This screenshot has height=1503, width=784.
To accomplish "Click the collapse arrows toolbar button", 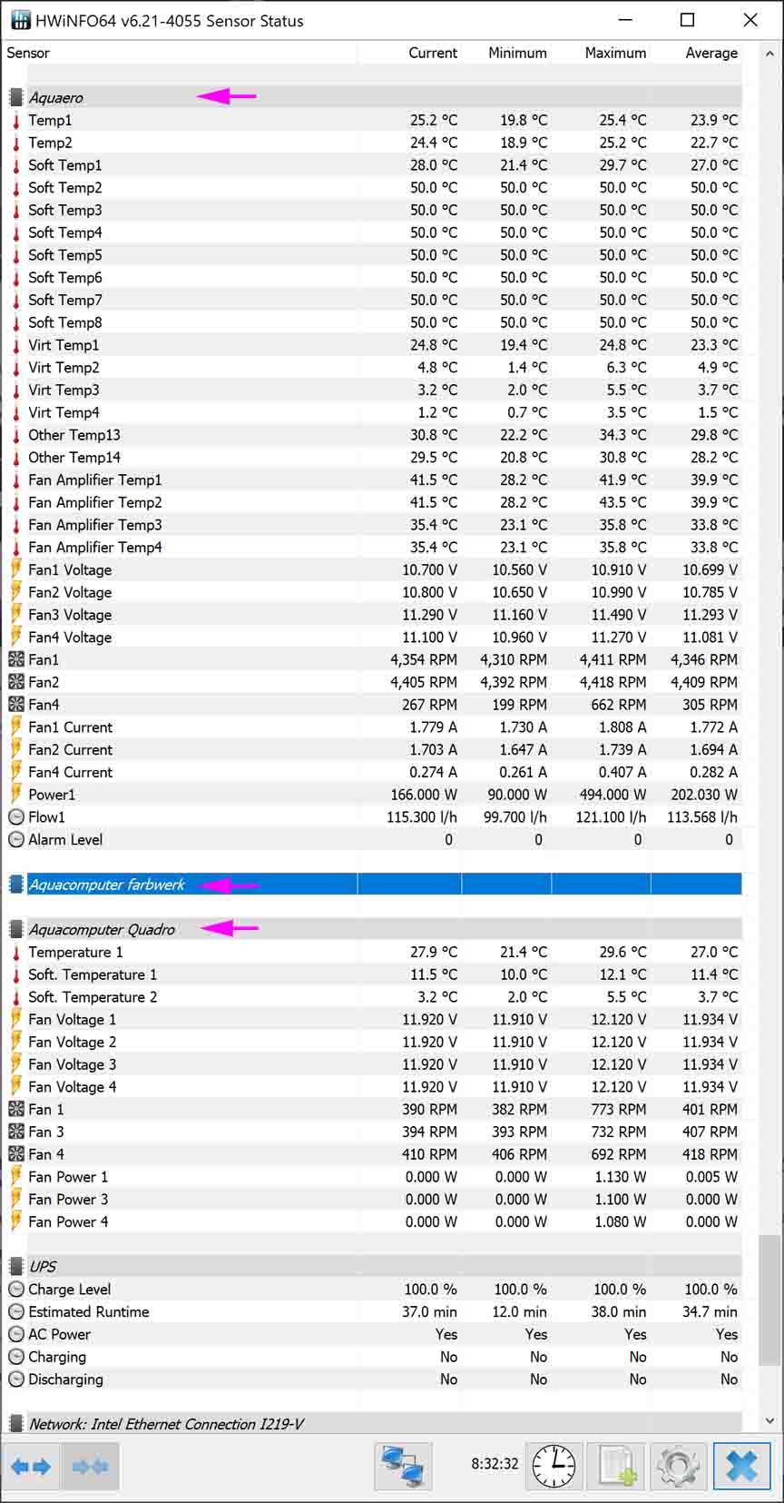I will coord(90,1466).
